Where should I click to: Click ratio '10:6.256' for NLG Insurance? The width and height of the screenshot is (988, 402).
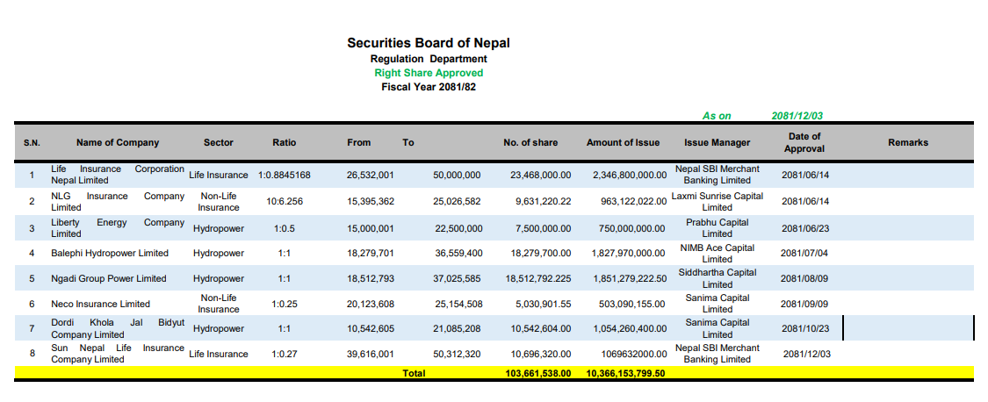(x=285, y=202)
